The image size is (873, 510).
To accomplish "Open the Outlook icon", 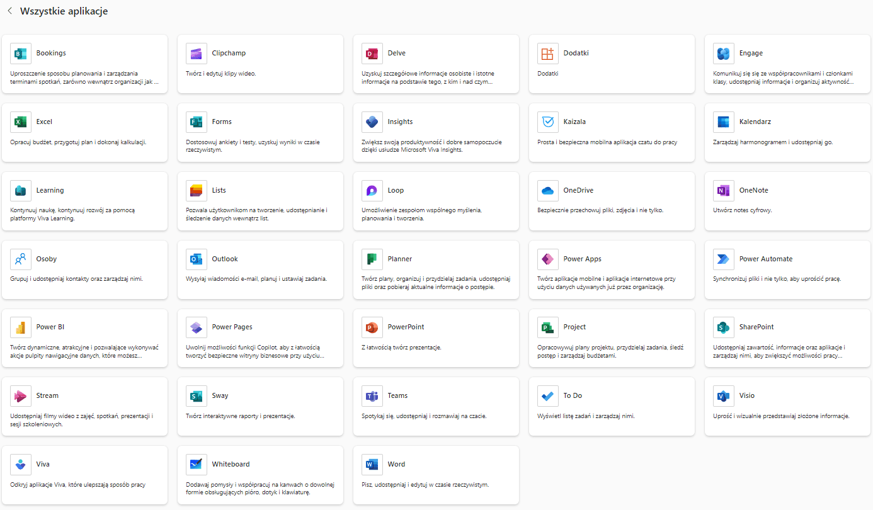I will (197, 259).
